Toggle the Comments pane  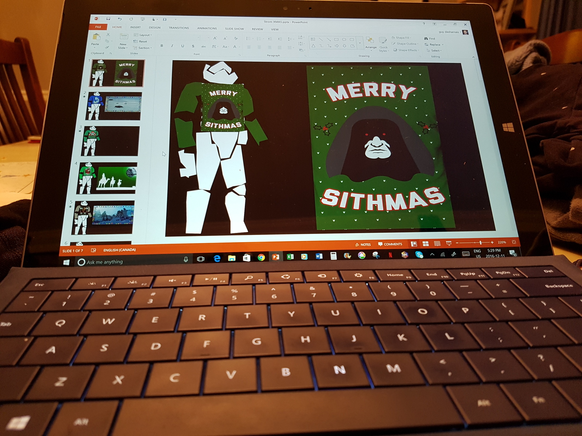click(390, 244)
